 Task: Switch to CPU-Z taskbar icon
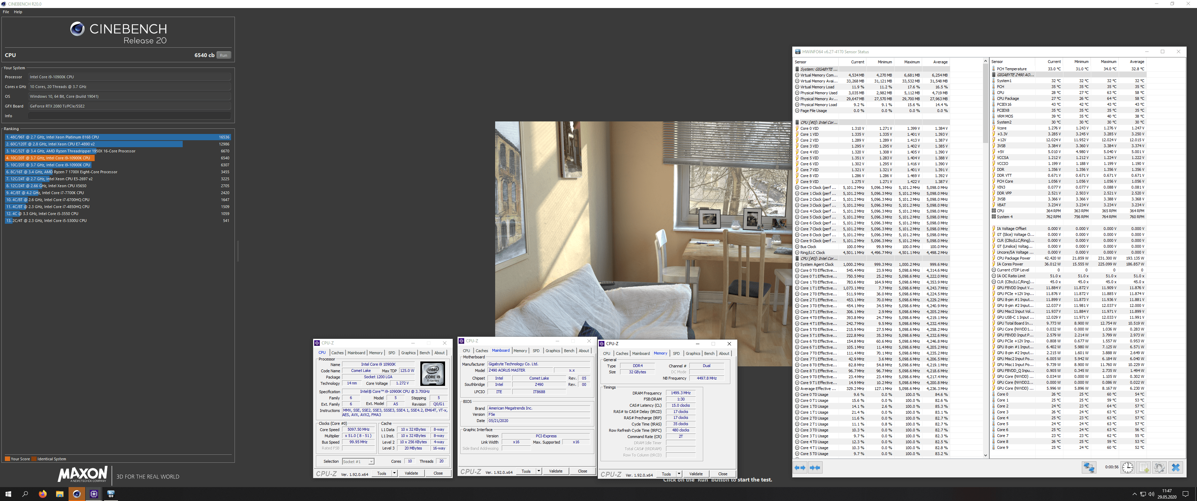tap(94, 494)
